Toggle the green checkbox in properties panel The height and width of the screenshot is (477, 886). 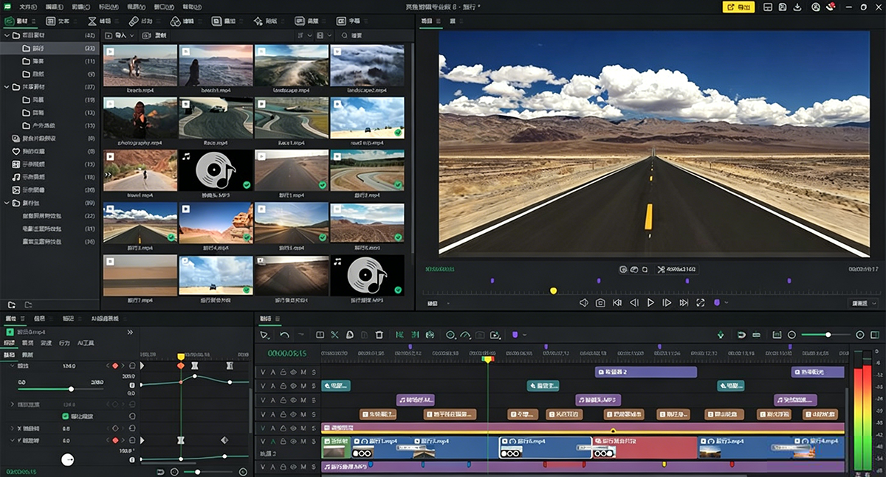click(65, 416)
